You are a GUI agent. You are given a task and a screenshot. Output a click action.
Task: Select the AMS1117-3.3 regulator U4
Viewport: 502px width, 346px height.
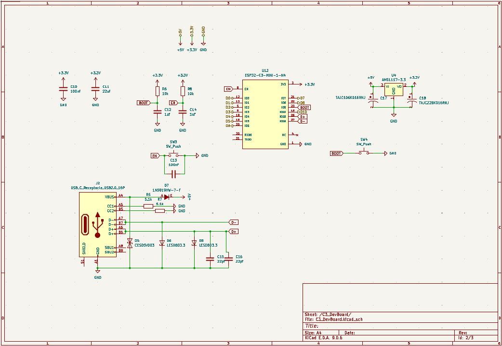click(x=394, y=88)
